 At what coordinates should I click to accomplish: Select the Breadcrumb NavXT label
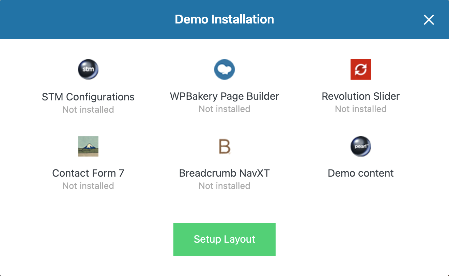click(x=224, y=173)
